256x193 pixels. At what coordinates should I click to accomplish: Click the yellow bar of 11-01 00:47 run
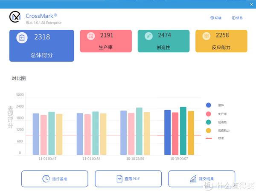point(59,134)
